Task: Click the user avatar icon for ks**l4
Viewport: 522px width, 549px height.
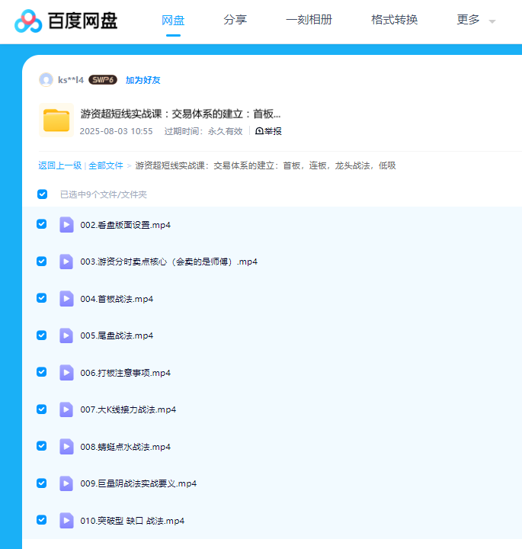Action: point(46,80)
